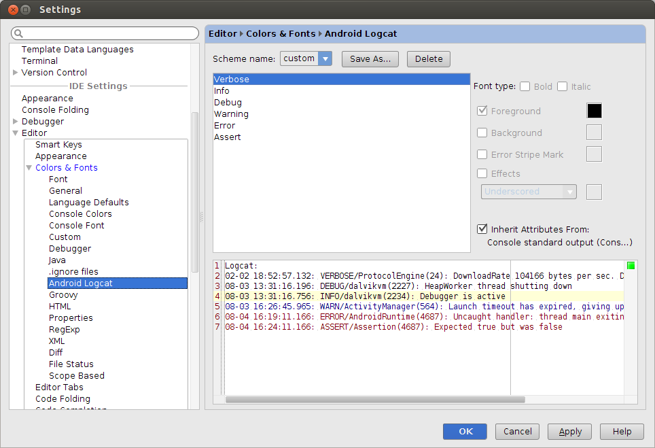Uncheck Inherit Attributes From checkbox

coord(482,229)
